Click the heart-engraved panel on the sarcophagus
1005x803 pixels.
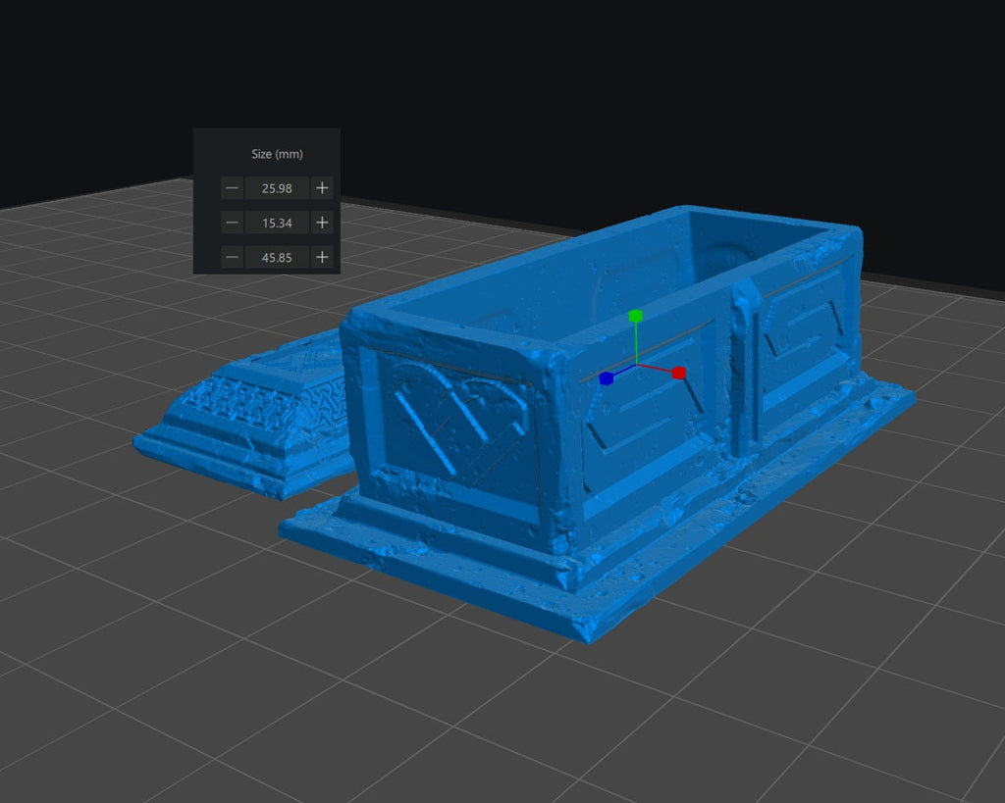[x=456, y=422]
